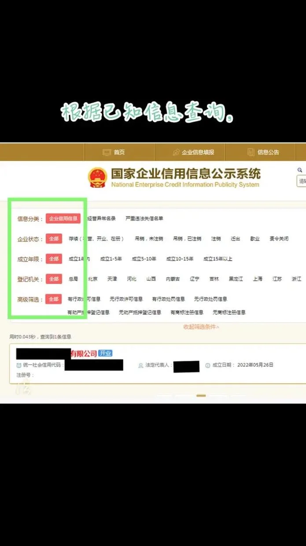Viewport: 306px width, 546px height.
Task: Click the national emblem logo
Action: 97,178
